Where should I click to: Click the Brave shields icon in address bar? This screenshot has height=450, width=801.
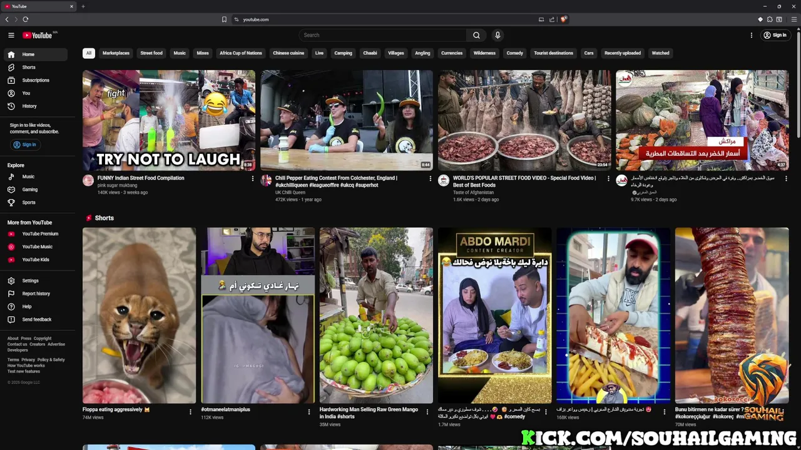[x=563, y=19]
